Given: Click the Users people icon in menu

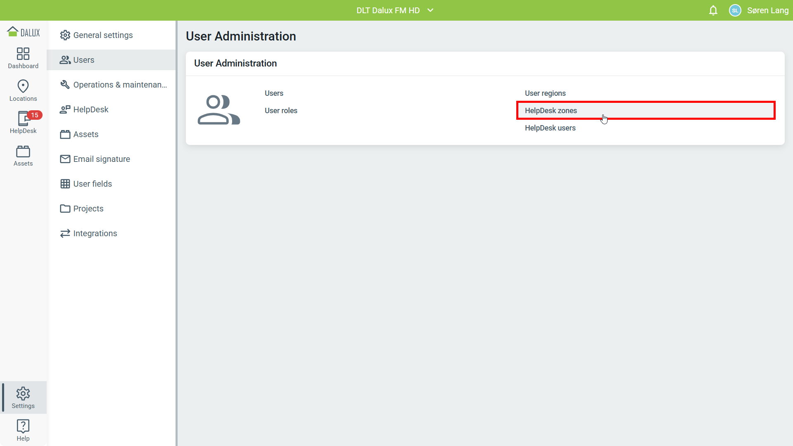Looking at the screenshot, I should [65, 60].
